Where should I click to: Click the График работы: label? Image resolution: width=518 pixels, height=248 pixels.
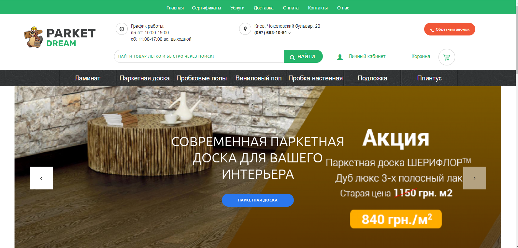148,26
